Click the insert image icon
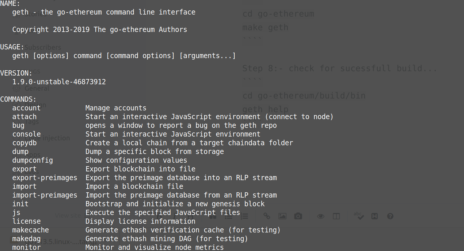Viewport: 464px width, 251px height. [282, 216]
